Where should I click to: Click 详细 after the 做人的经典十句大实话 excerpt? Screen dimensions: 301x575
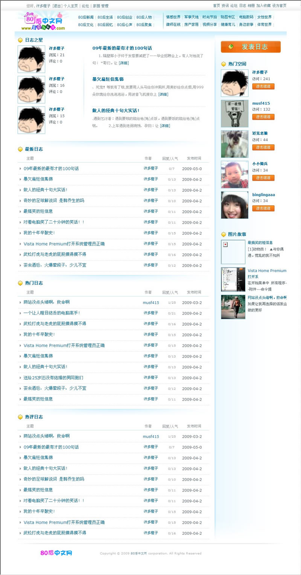(165, 126)
